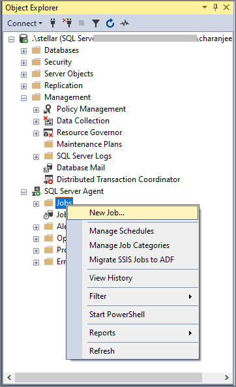Click the horizontal scrollbar right arrow

pyautogui.click(x=227, y=377)
